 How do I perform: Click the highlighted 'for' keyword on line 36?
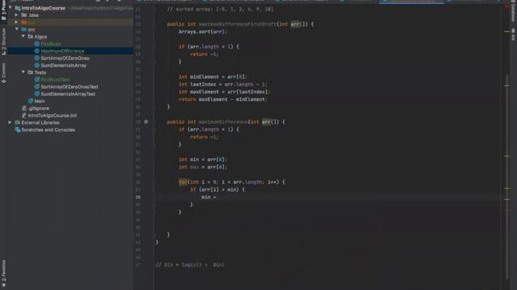183,182
